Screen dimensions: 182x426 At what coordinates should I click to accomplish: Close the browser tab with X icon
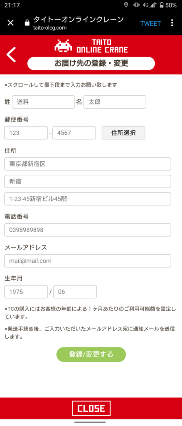pyautogui.click(x=10, y=23)
